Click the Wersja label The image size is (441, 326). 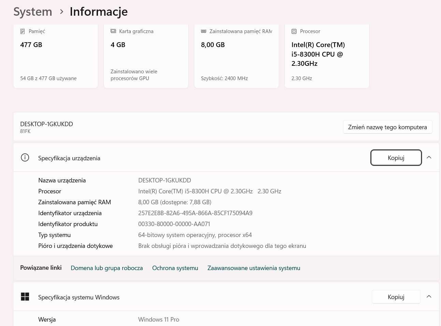[x=47, y=320]
